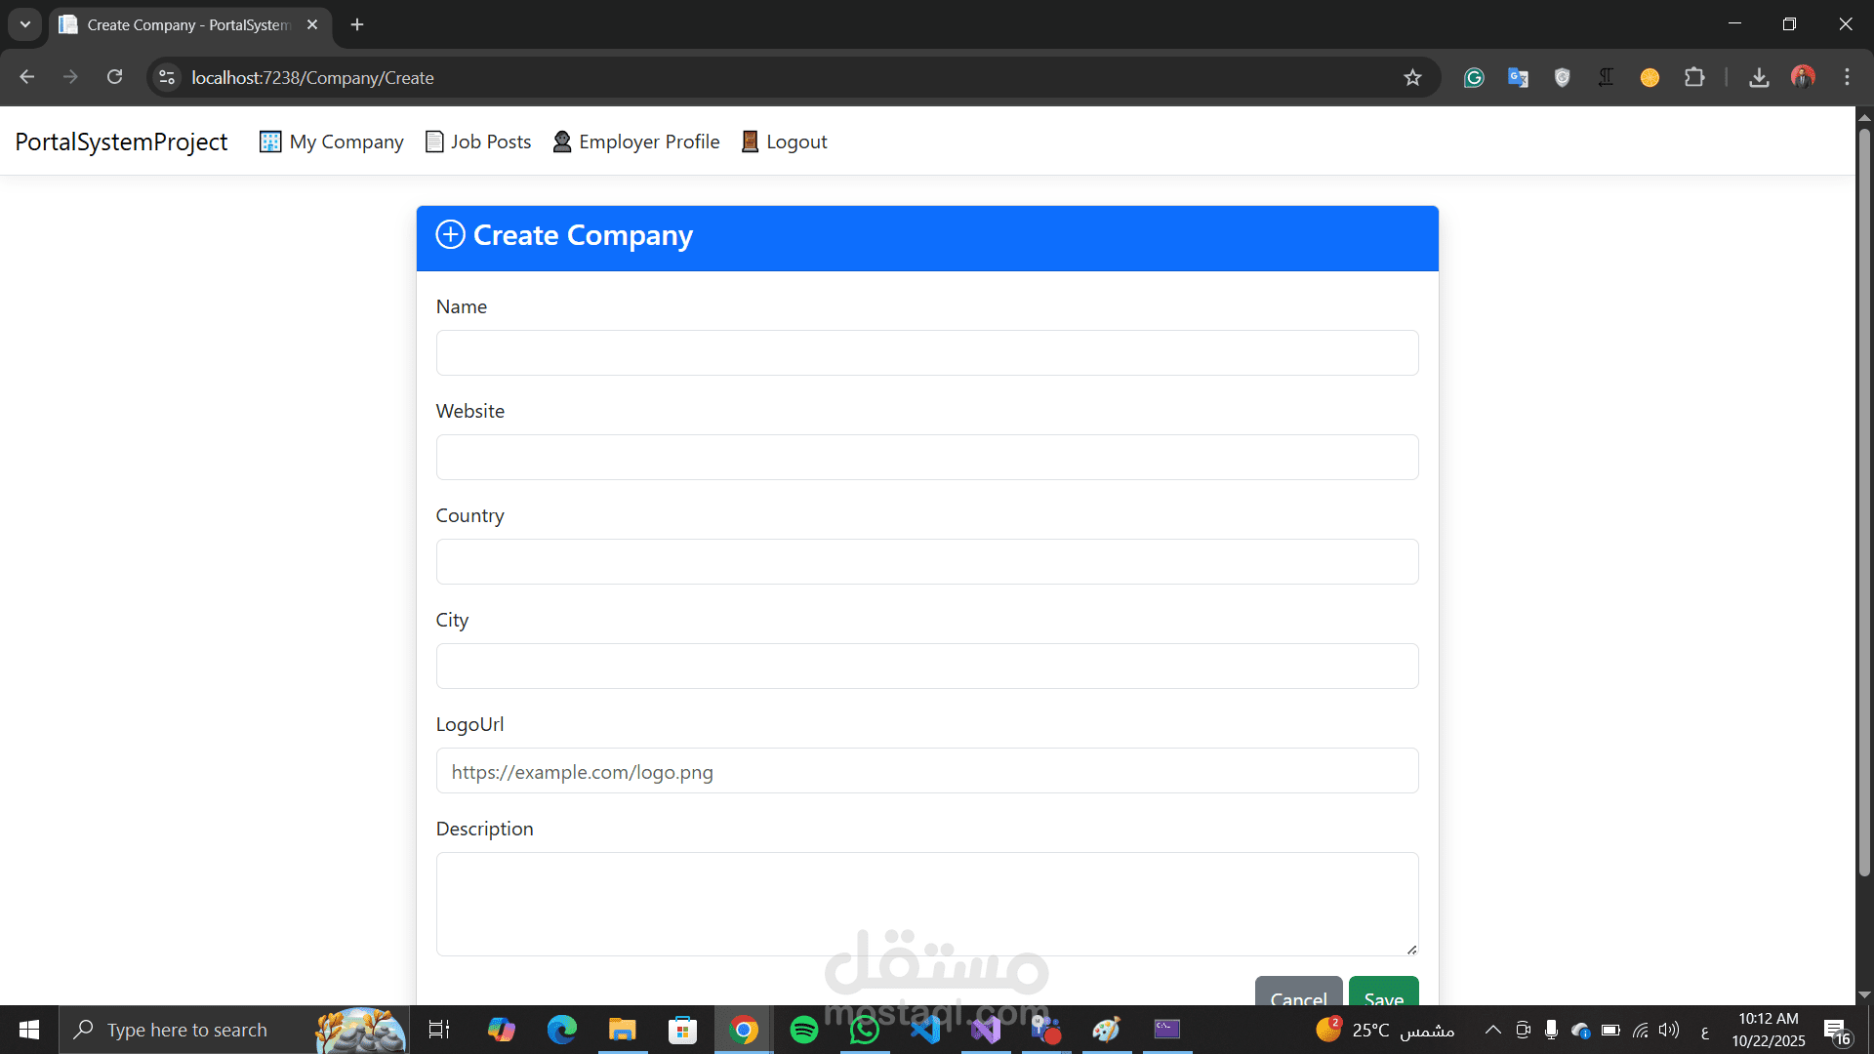Show hidden system tray icons chevron
1874x1054 pixels.
(1492, 1030)
